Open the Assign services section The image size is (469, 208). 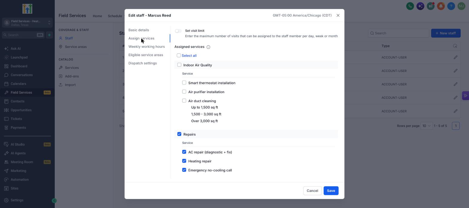tap(141, 38)
